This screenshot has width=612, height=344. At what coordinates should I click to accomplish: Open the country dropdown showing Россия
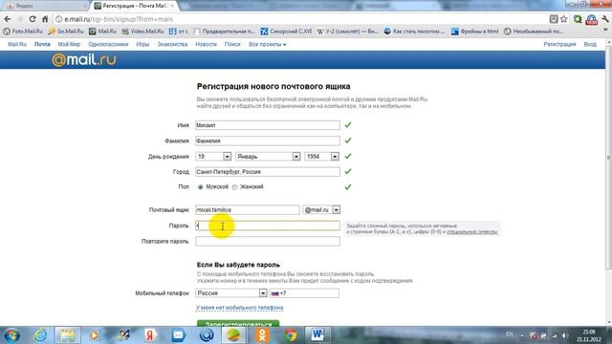pos(231,293)
